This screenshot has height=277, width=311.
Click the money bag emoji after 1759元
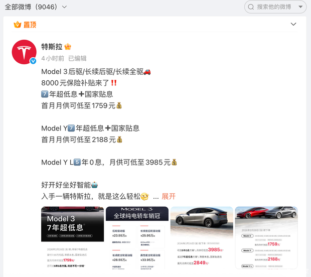(x=119, y=106)
